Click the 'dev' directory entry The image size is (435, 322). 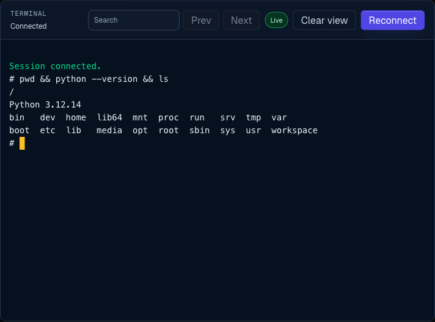coord(48,117)
